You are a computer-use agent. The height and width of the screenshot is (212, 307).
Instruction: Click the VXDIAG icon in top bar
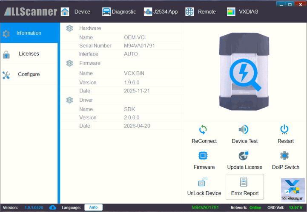click(231, 12)
